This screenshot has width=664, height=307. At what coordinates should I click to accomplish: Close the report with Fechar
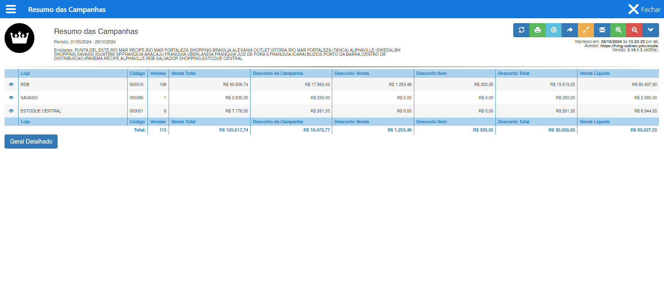[x=644, y=9]
